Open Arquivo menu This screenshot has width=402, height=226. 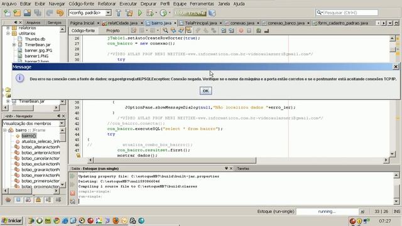9,4
